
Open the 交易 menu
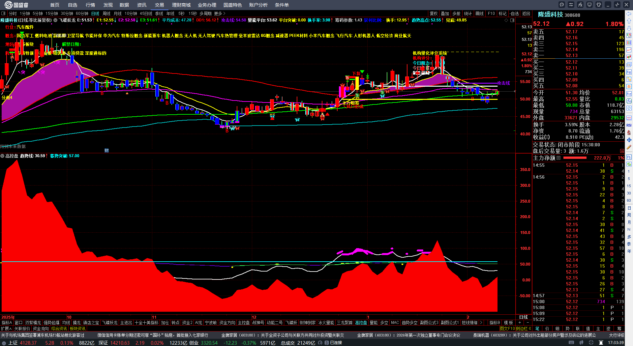tap(160, 5)
